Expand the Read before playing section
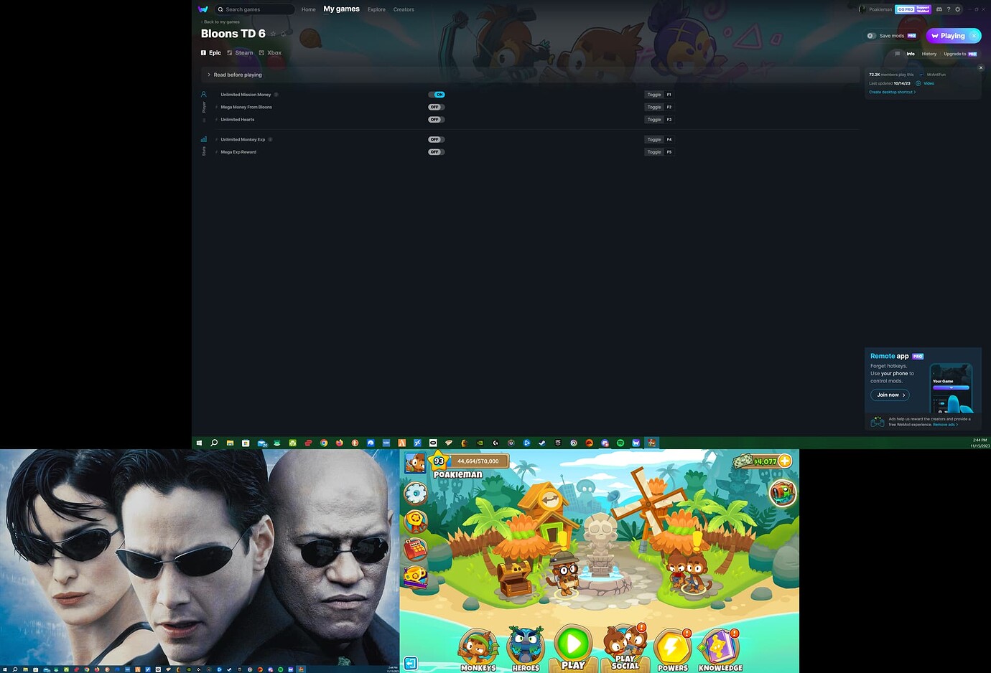This screenshot has height=673, width=991. 236,75
